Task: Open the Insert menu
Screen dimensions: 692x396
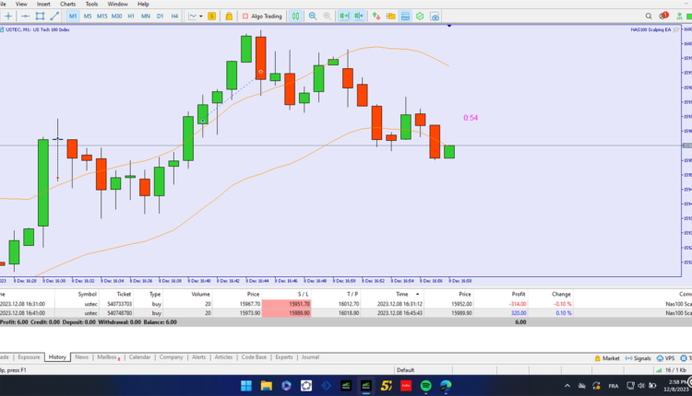Action: pyautogui.click(x=43, y=4)
